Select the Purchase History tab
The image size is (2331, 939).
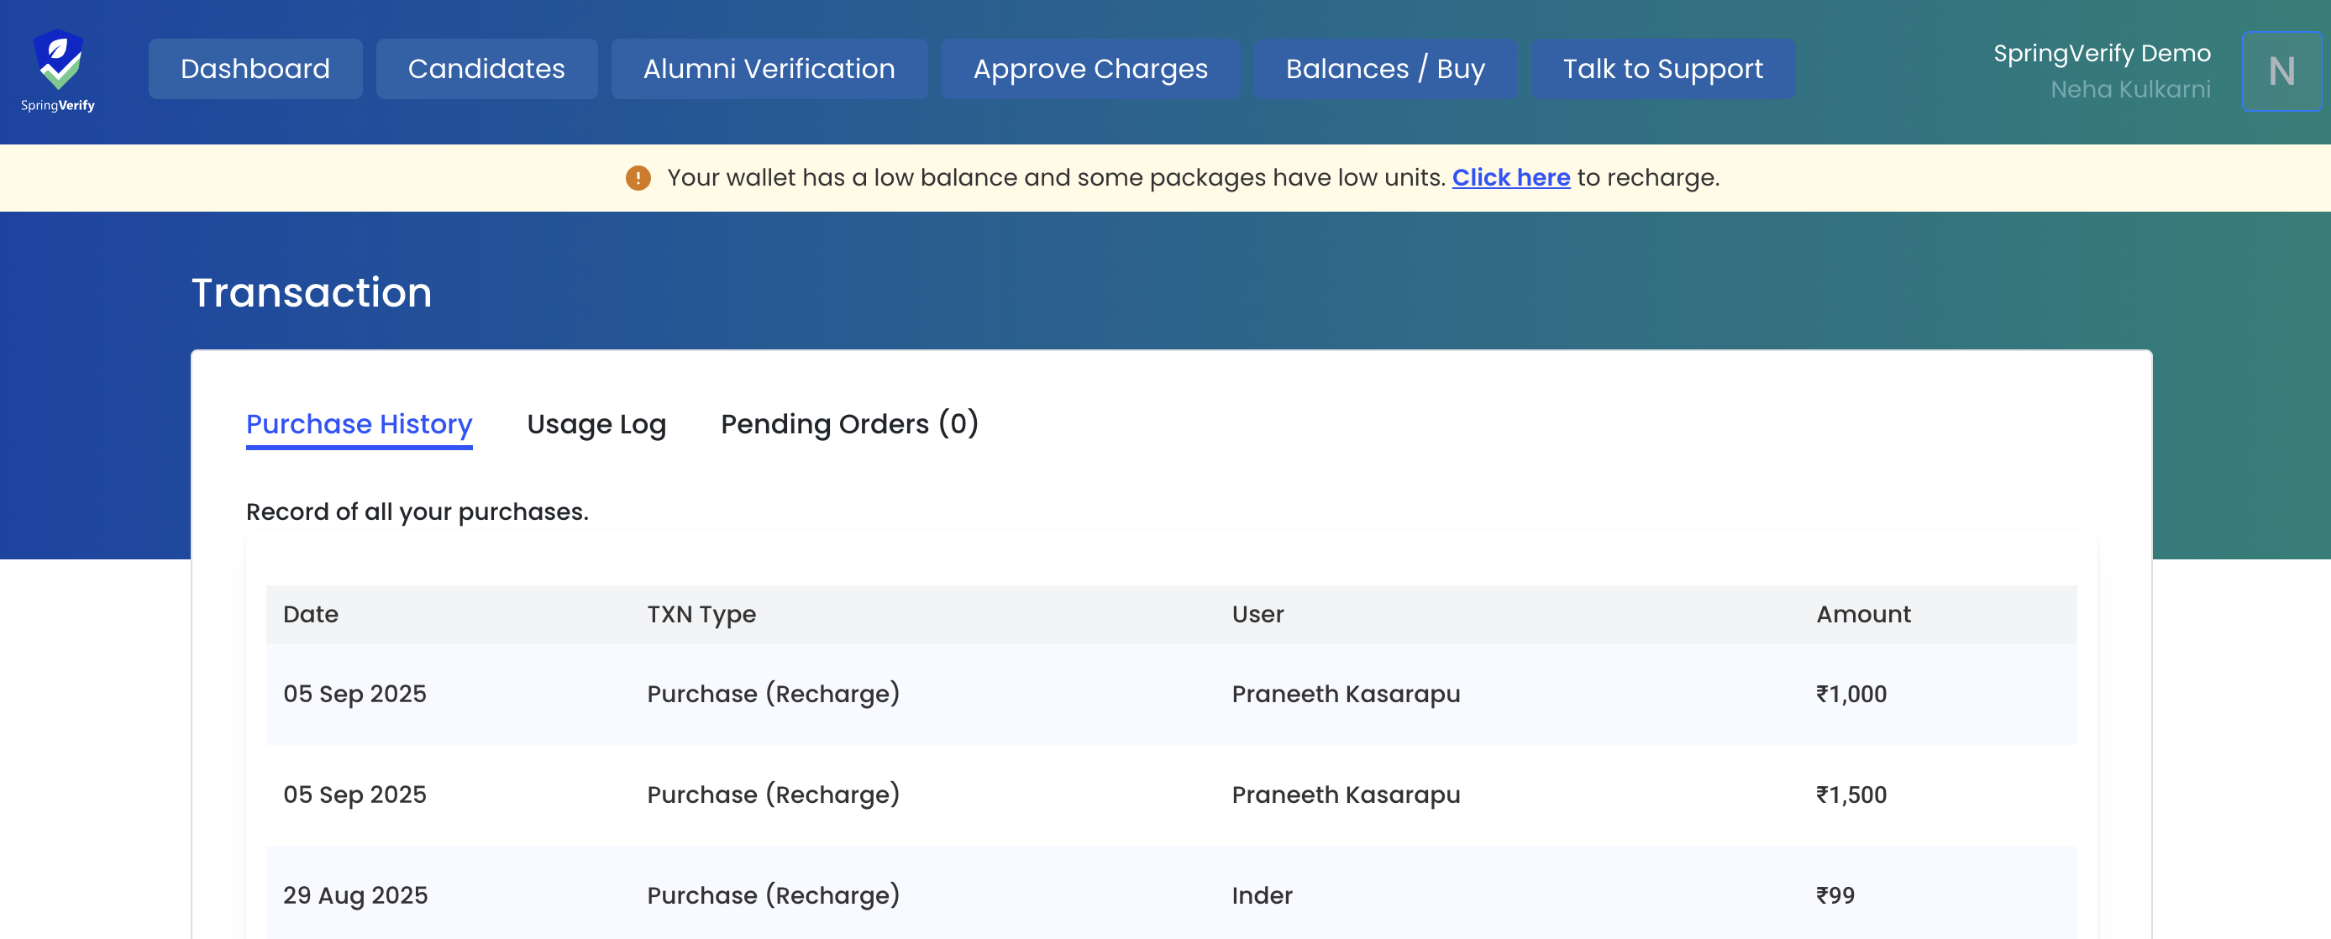pos(359,423)
